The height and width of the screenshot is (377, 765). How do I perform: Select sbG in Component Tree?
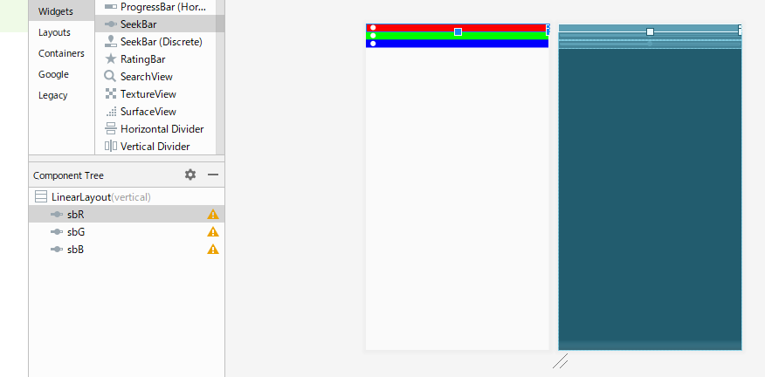click(127, 231)
